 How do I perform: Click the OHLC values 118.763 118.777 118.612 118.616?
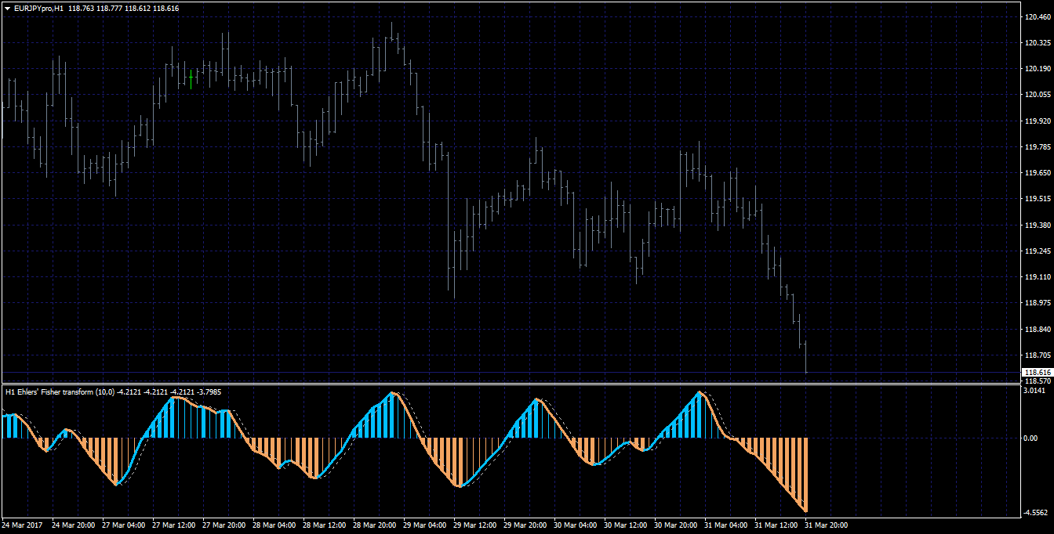click(x=124, y=8)
